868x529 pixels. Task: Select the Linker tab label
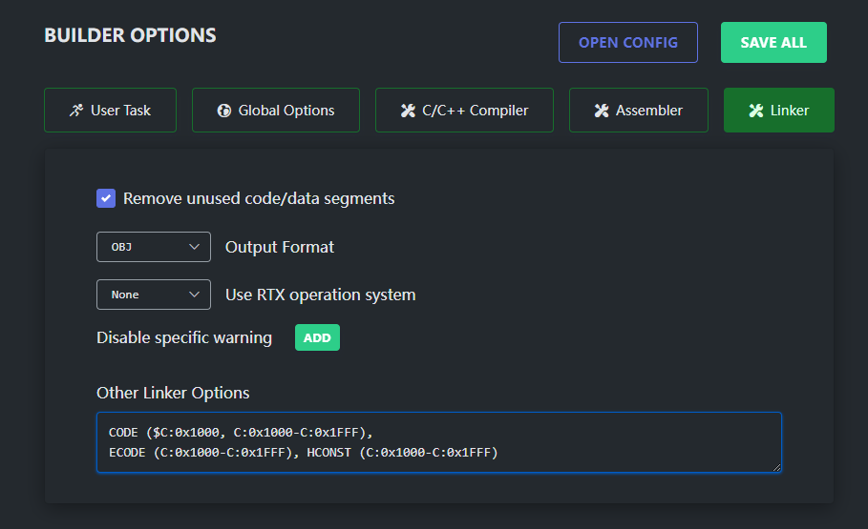(x=790, y=111)
